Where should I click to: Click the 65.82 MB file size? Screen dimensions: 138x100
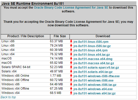tap(56, 63)
